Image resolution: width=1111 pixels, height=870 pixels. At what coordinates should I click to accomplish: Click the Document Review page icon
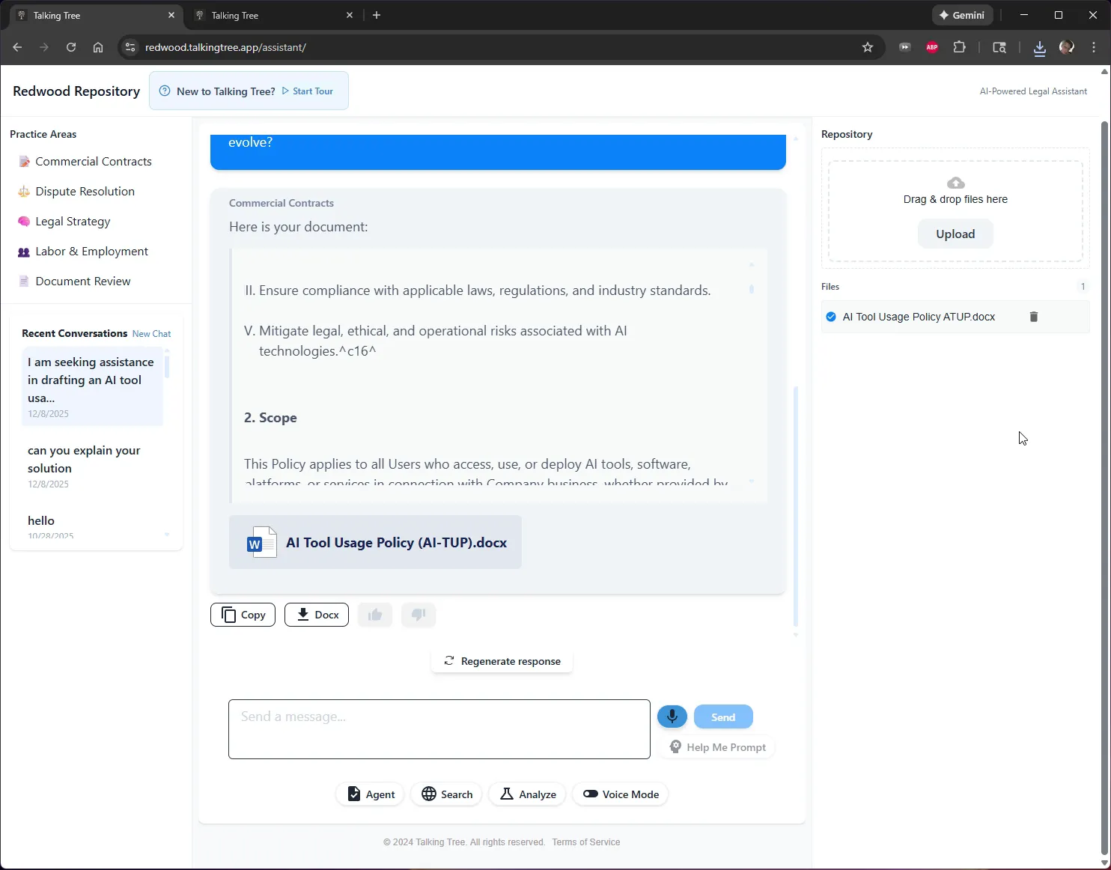click(24, 282)
